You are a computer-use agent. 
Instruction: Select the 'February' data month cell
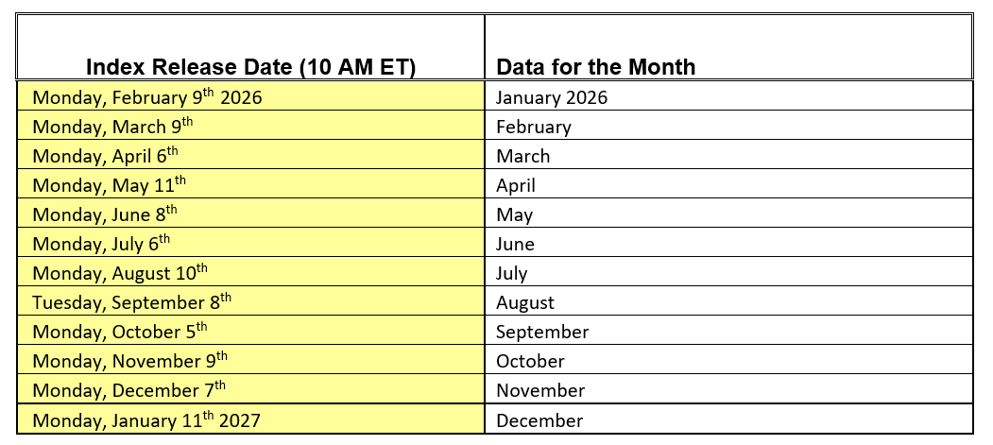click(x=534, y=127)
